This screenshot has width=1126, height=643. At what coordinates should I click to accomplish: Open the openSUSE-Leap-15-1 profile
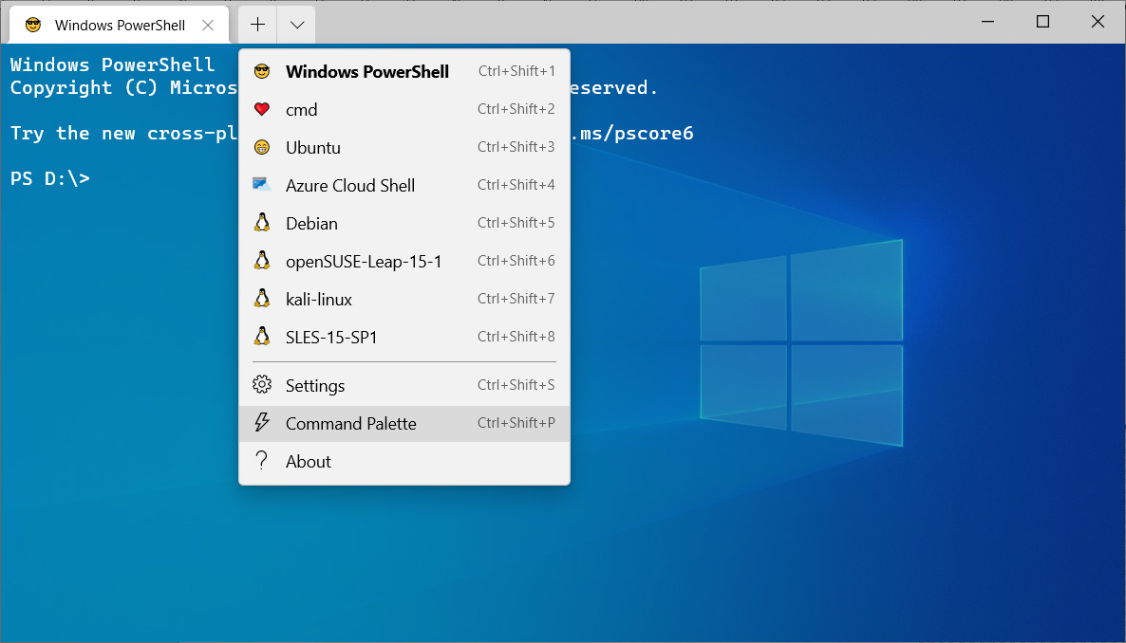tap(404, 261)
